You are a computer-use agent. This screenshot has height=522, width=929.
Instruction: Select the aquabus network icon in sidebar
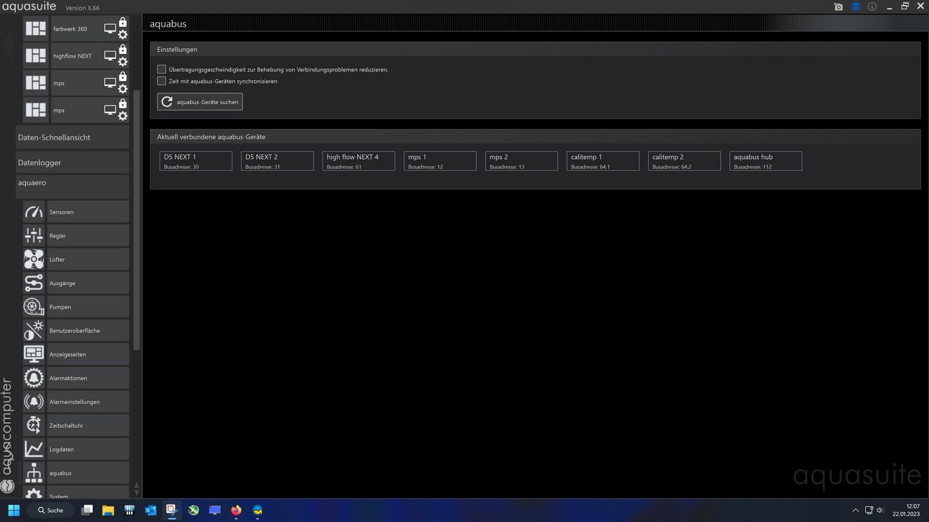[x=34, y=473]
